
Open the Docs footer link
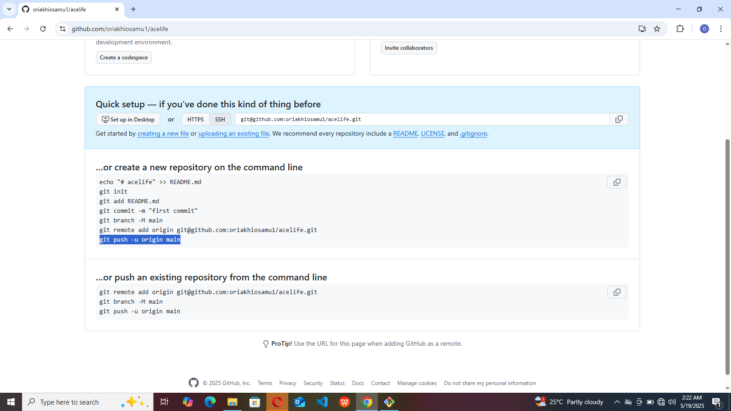[x=358, y=383]
